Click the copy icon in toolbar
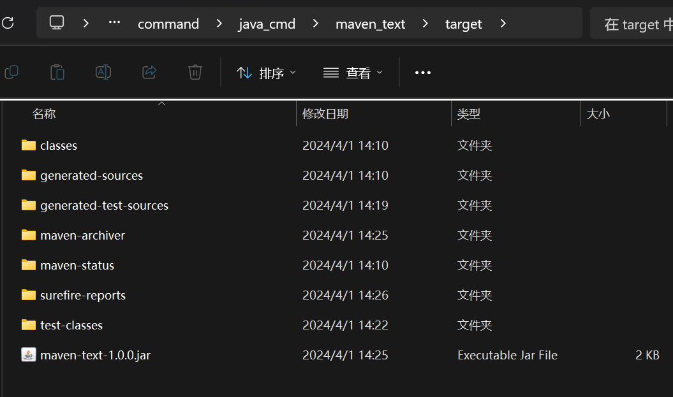Screen dimensions: 673x397 point(11,72)
